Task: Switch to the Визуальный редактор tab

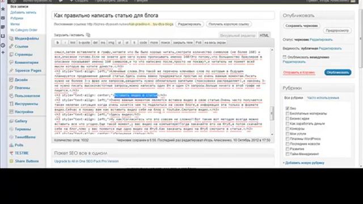Action: [238, 35]
